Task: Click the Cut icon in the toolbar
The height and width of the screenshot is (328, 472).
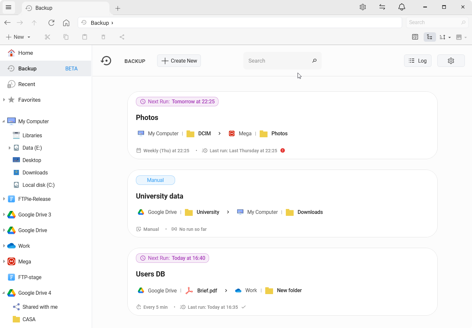Action: tap(47, 37)
